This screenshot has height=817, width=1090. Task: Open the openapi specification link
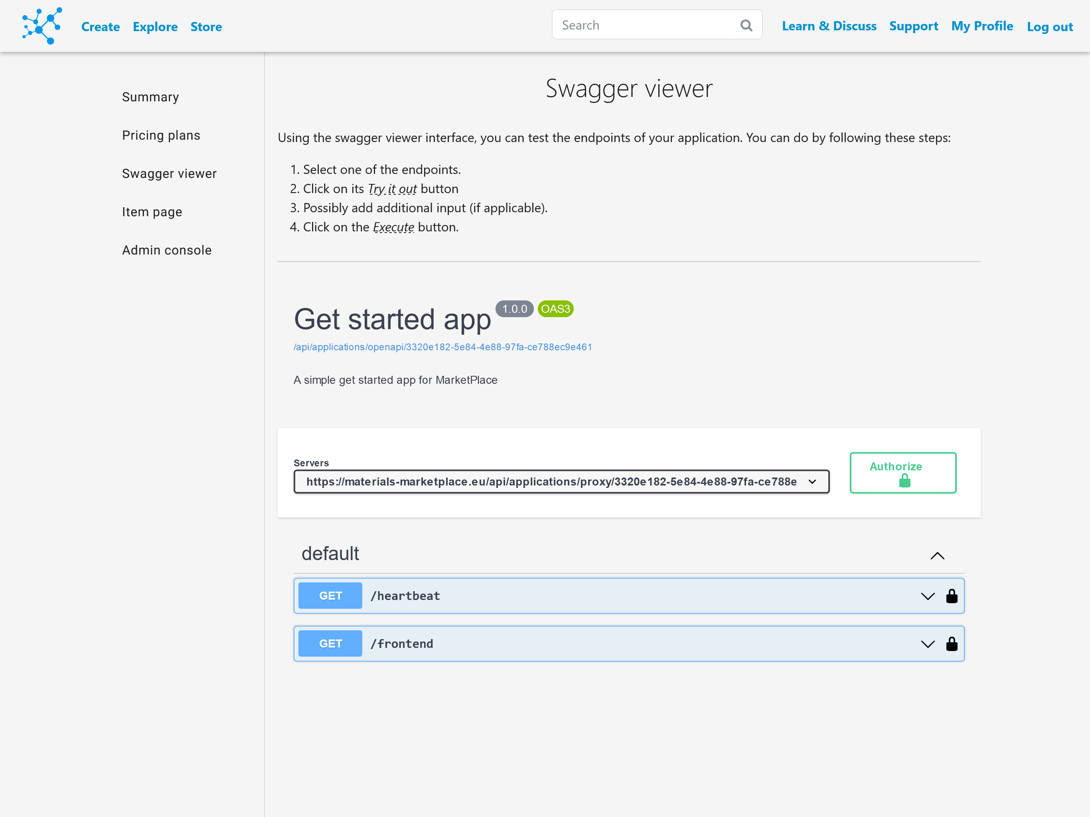coord(442,347)
